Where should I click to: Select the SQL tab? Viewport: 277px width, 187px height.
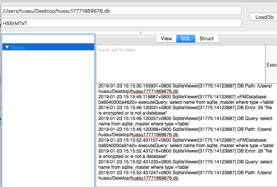click(186, 38)
